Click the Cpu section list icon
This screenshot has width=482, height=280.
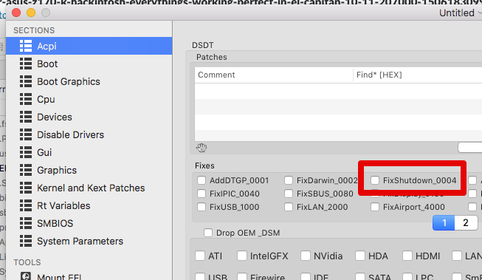[x=26, y=99]
